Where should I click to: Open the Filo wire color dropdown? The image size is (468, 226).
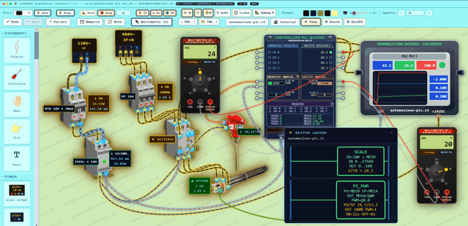23,13
